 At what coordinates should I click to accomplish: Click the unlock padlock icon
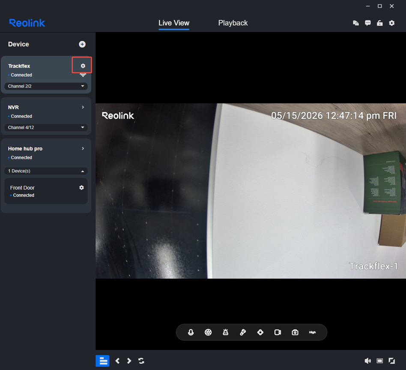pyautogui.click(x=379, y=23)
